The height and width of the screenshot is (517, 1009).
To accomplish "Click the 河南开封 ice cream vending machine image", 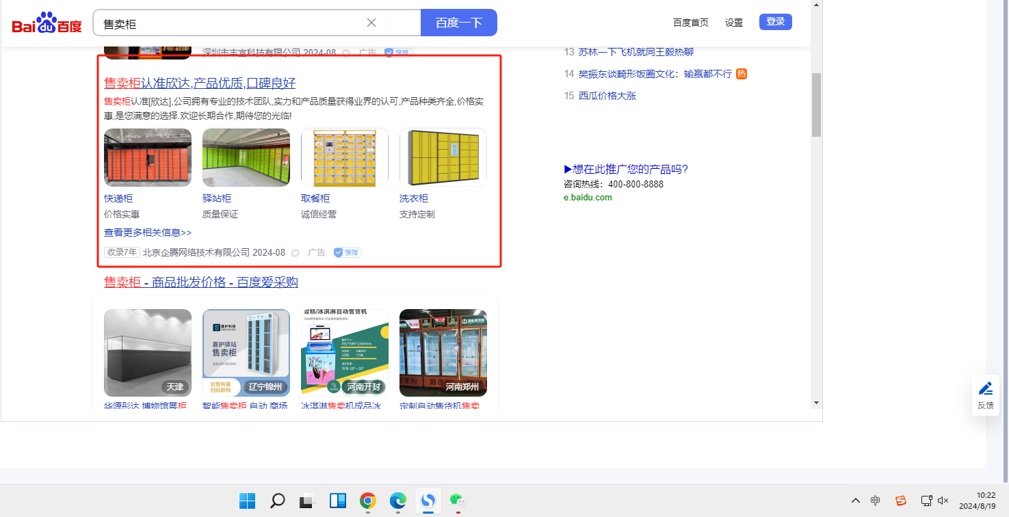I will click(x=345, y=353).
